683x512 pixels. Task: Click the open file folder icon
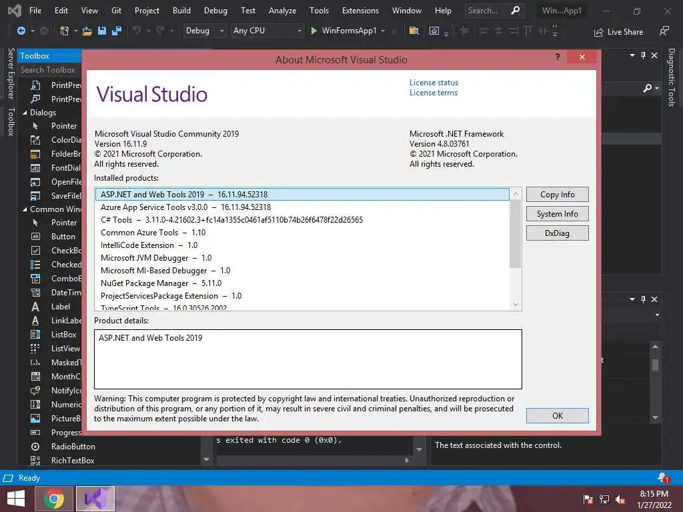(x=87, y=31)
